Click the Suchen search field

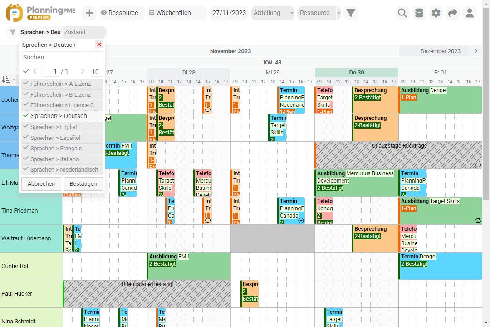(62, 58)
